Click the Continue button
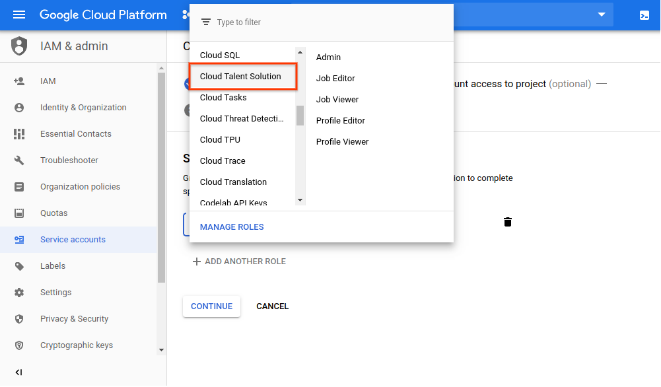The image size is (661, 387). tap(211, 306)
